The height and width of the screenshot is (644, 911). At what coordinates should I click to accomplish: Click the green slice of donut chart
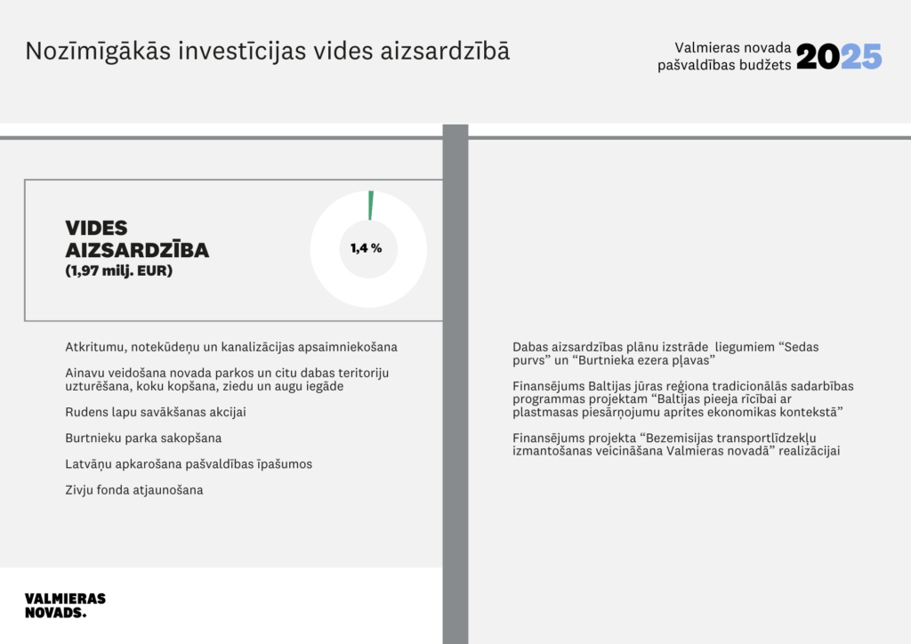(x=370, y=205)
